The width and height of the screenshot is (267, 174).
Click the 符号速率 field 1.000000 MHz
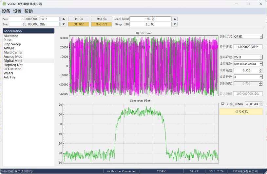tap(248, 47)
